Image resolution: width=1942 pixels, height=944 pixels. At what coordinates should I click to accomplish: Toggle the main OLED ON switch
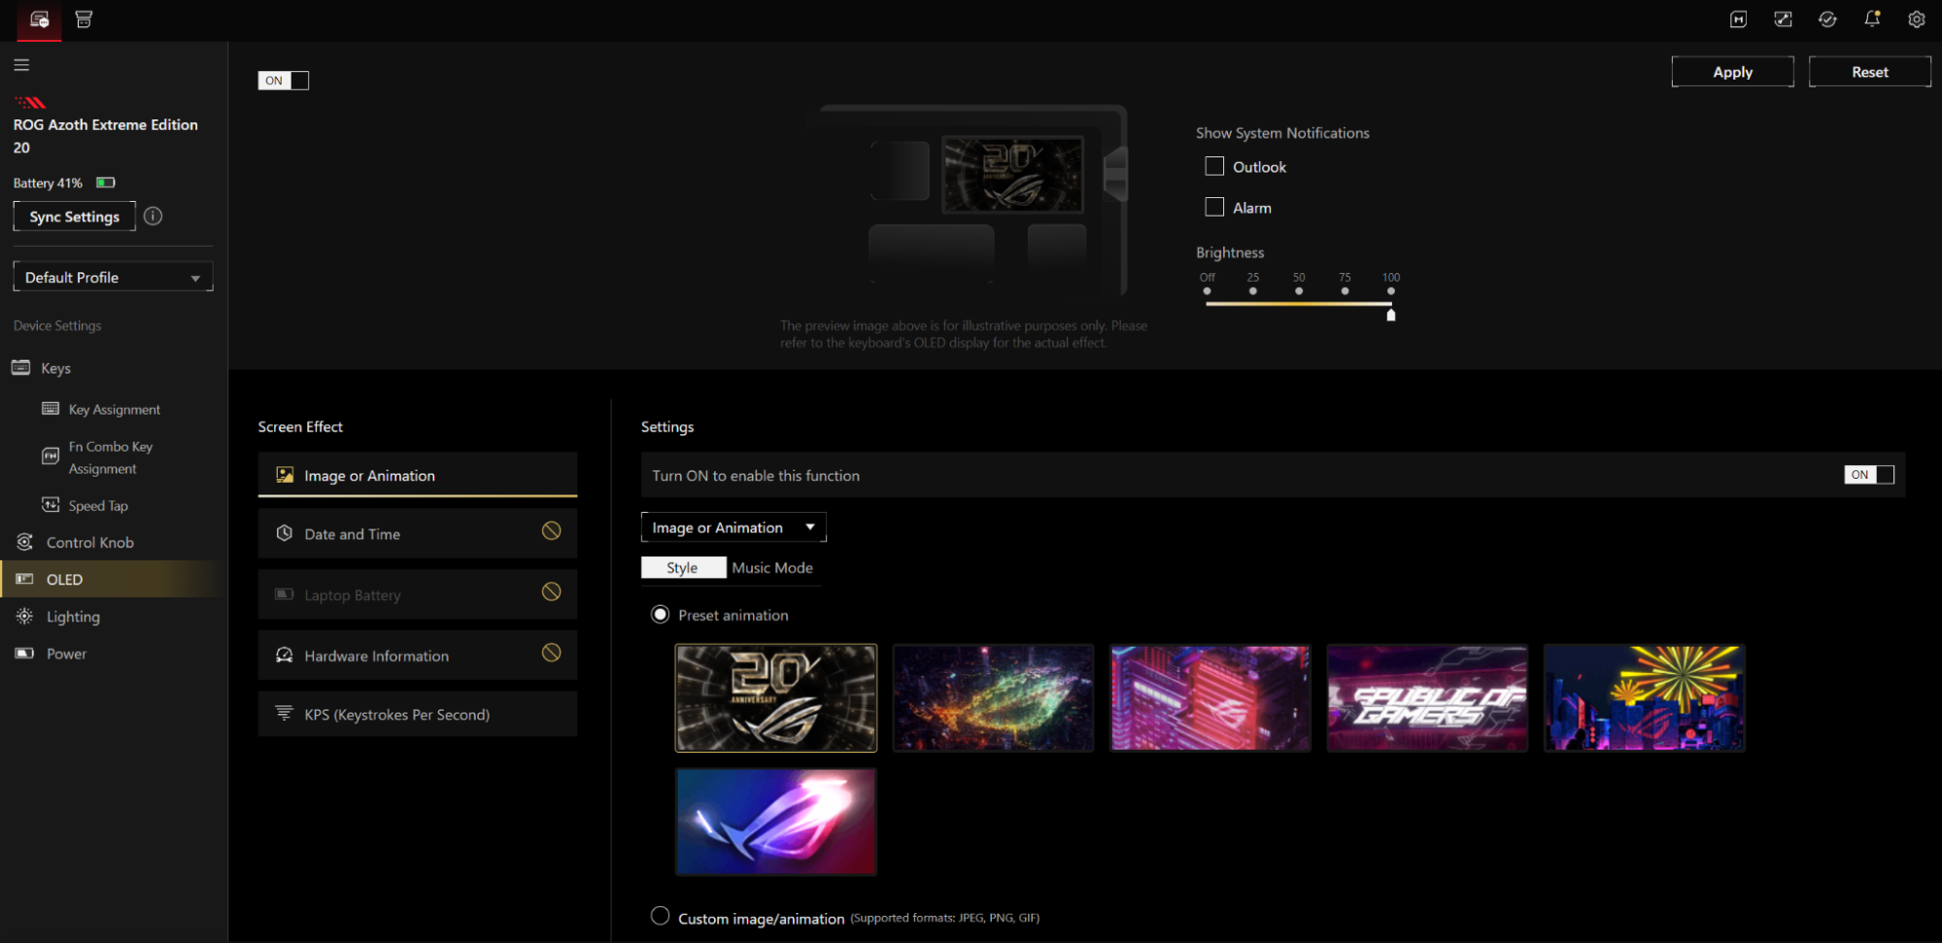(284, 81)
